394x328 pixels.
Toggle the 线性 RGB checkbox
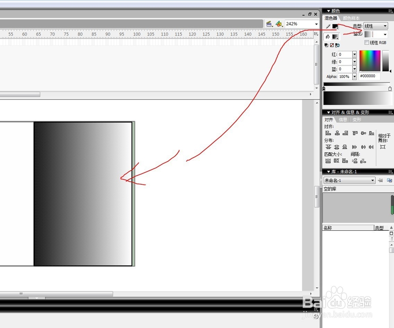(366, 43)
